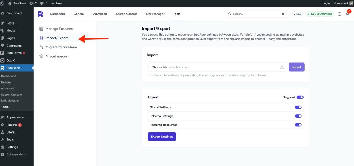Click the OttoKit icon in WP sidebar

coord(2,60)
